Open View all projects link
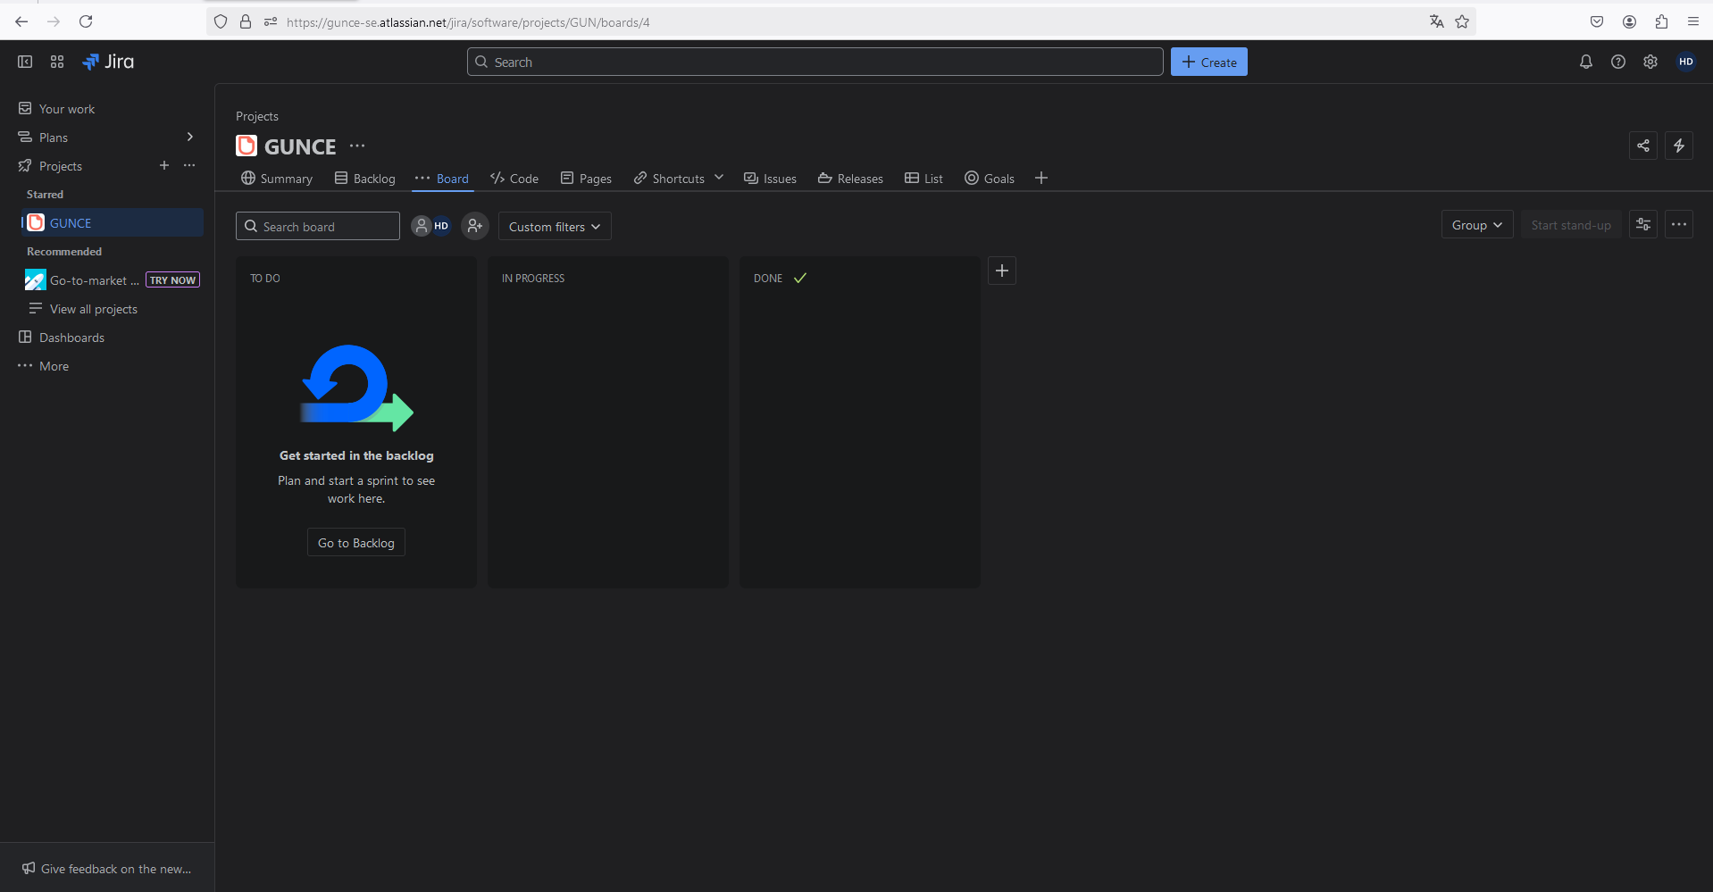 tap(94, 309)
